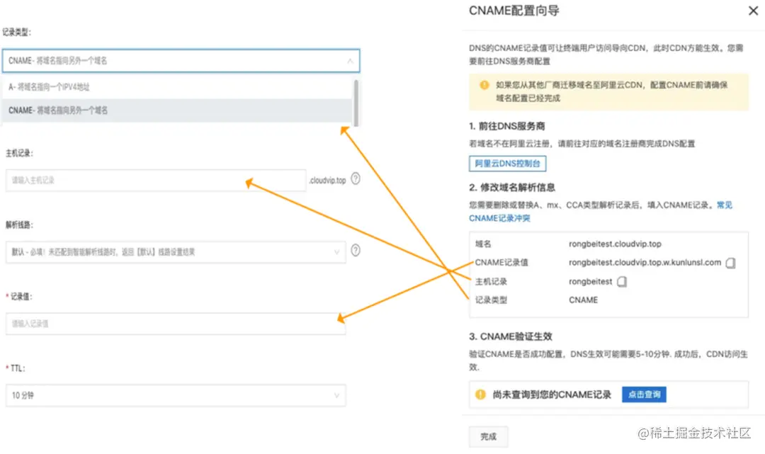Image resolution: width=765 pixels, height=454 pixels.
Task: Select text rongbeitest.cloudvip.top.w.kunlunsl.com
Action: point(645,262)
